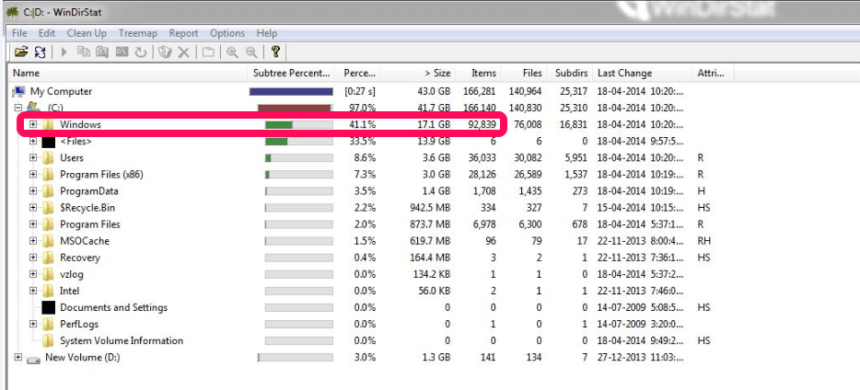The height and width of the screenshot is (390, 860).
Task: Sort by the Items column header
Action: 477,73
